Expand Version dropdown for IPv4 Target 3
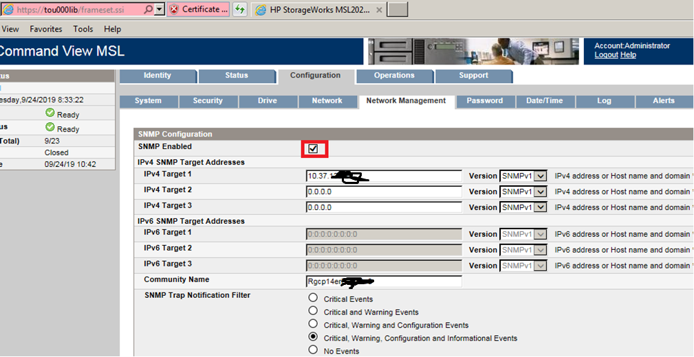 [540, 207]
